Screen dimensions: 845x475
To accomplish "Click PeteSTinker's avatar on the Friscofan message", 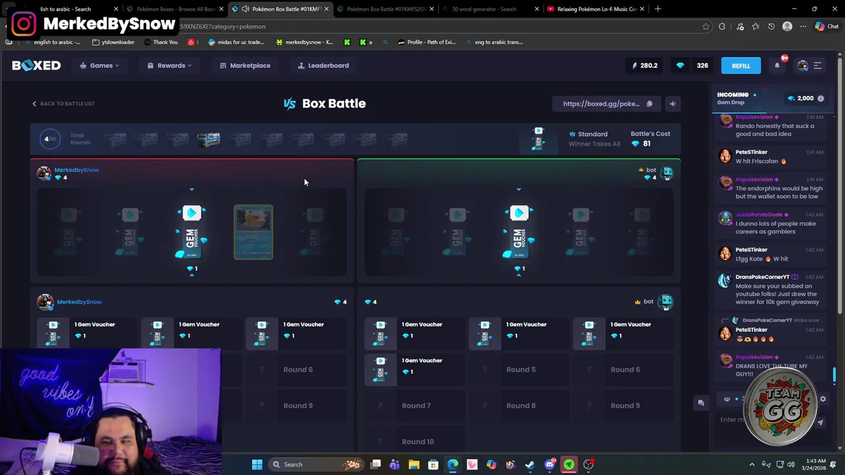I will (x=725, y=156).
